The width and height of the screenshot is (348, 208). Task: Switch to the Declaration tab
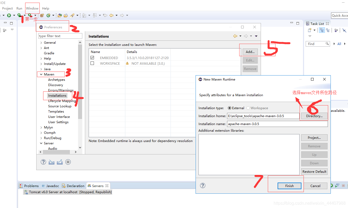73,186
